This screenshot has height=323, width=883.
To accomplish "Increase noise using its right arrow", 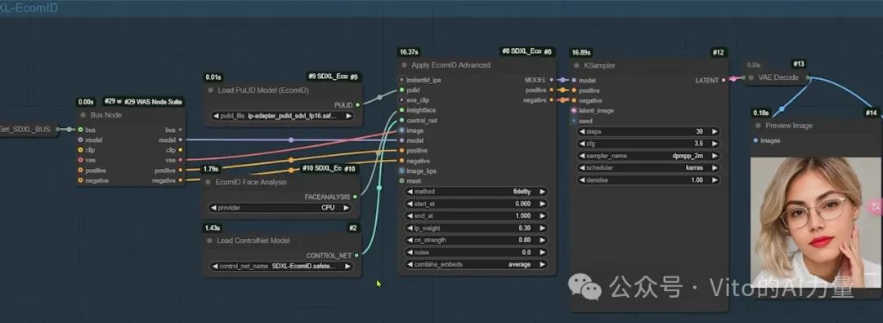I will (x=542, y=252).
